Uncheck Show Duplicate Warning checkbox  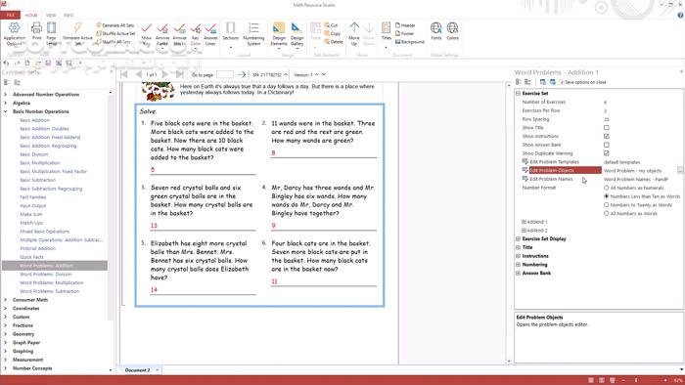tap(607, 153)
